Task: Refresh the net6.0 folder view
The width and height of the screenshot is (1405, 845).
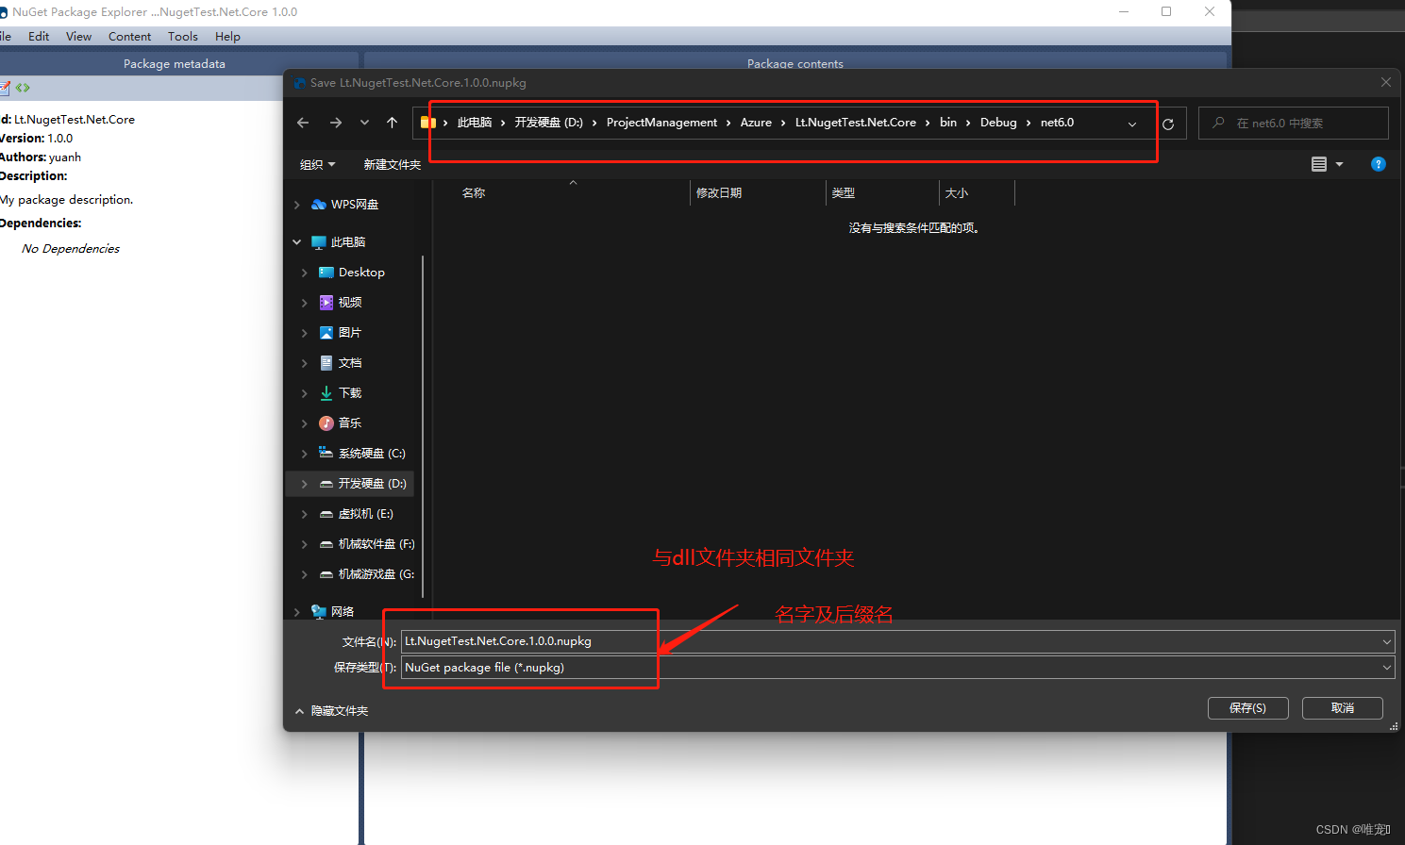Action: (x=1168, y=124)
